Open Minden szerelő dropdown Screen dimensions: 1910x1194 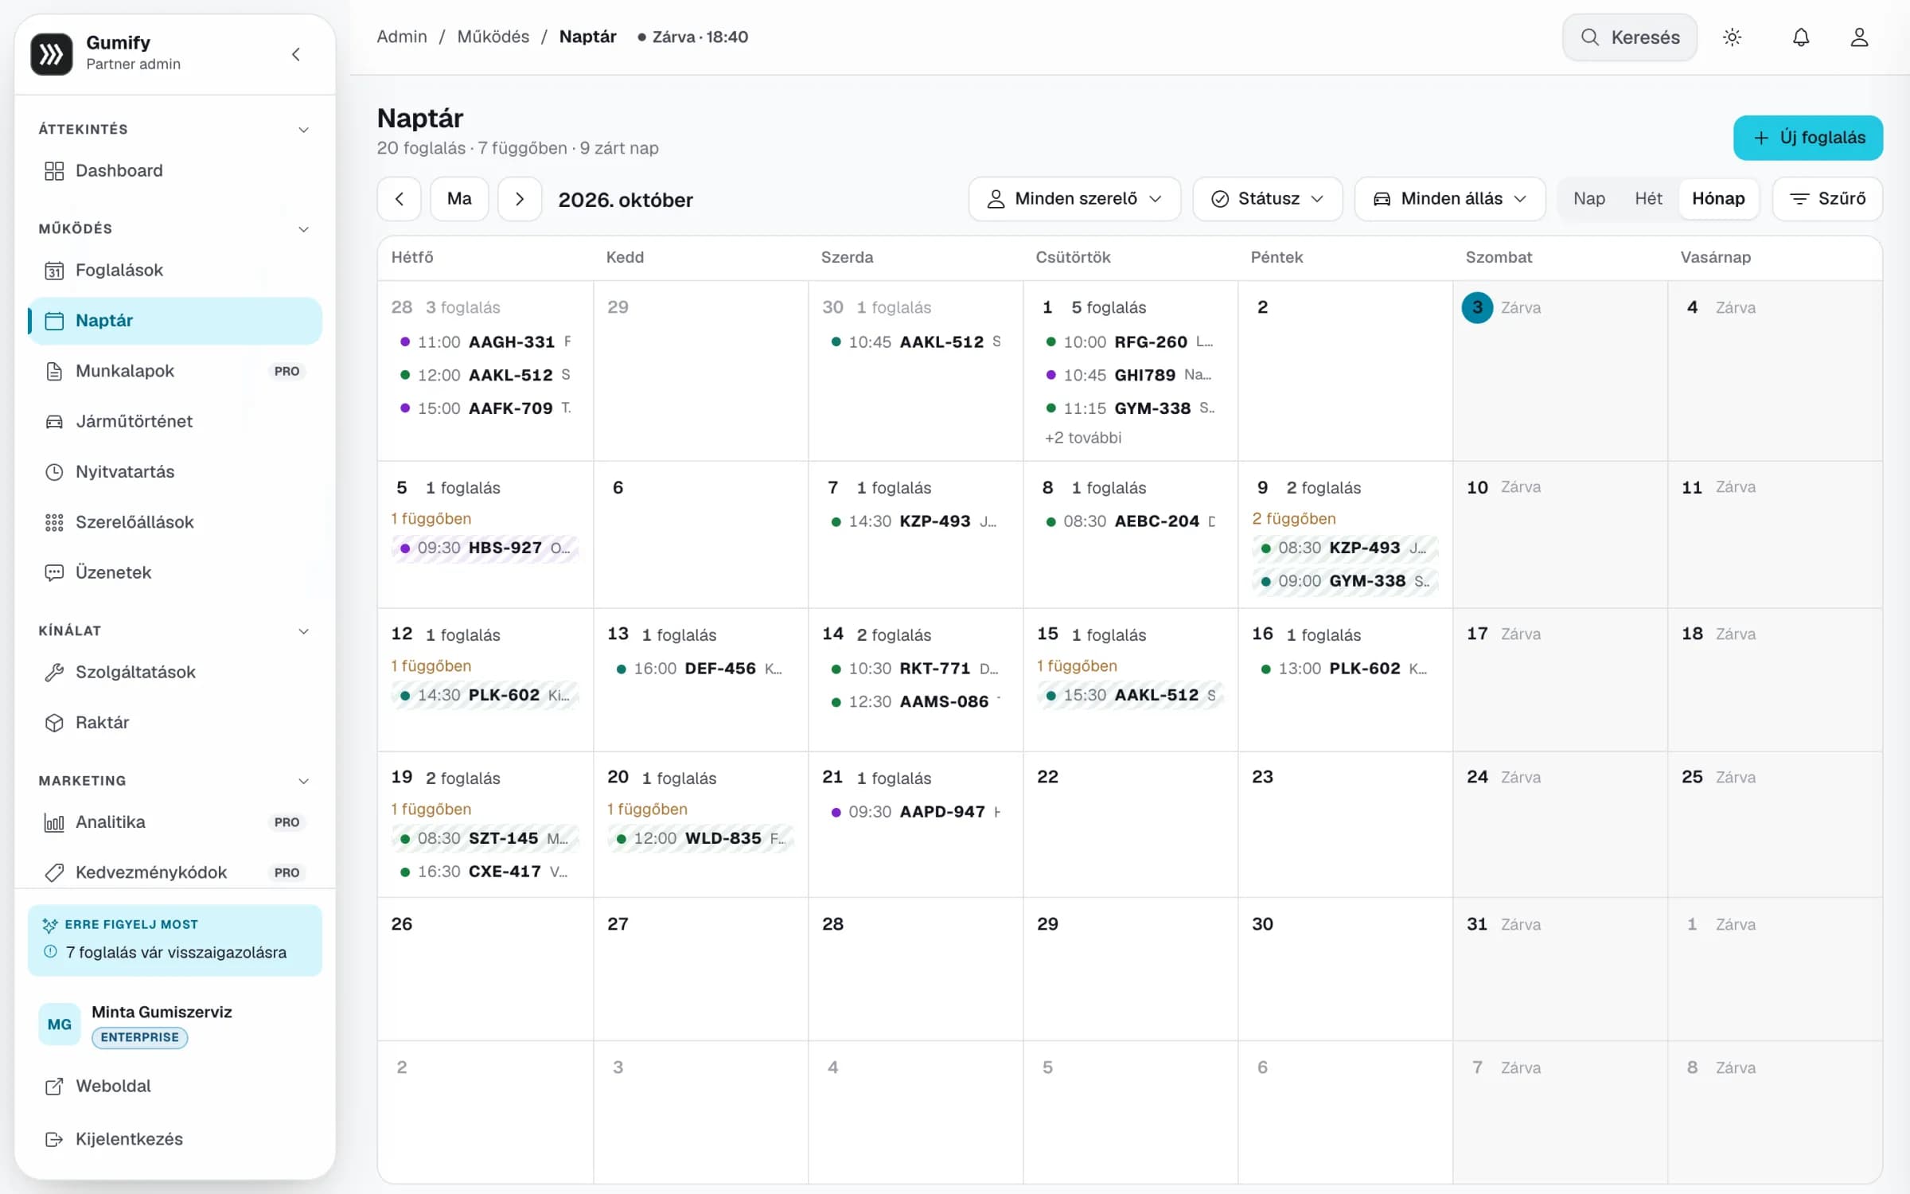coord(1074,199)
